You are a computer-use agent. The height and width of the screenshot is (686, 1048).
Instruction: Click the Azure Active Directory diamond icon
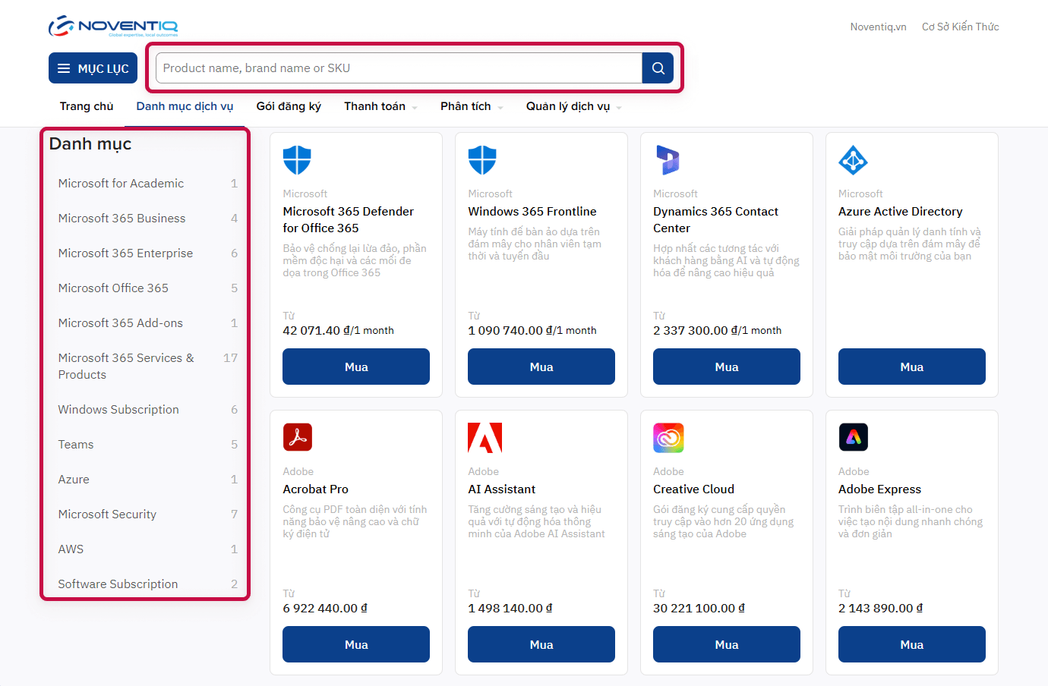click(x=853, y=160)
